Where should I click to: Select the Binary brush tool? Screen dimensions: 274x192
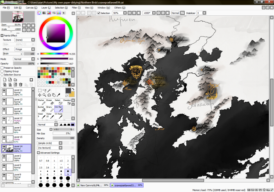(x=50, y=109)
